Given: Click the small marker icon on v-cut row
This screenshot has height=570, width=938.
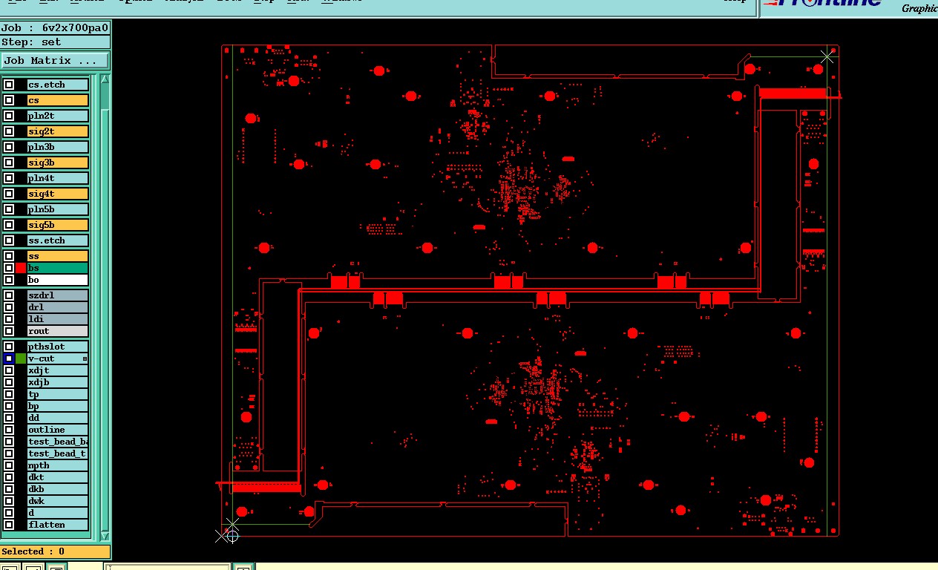Looking at the screenshot, I should click(85, 358).
